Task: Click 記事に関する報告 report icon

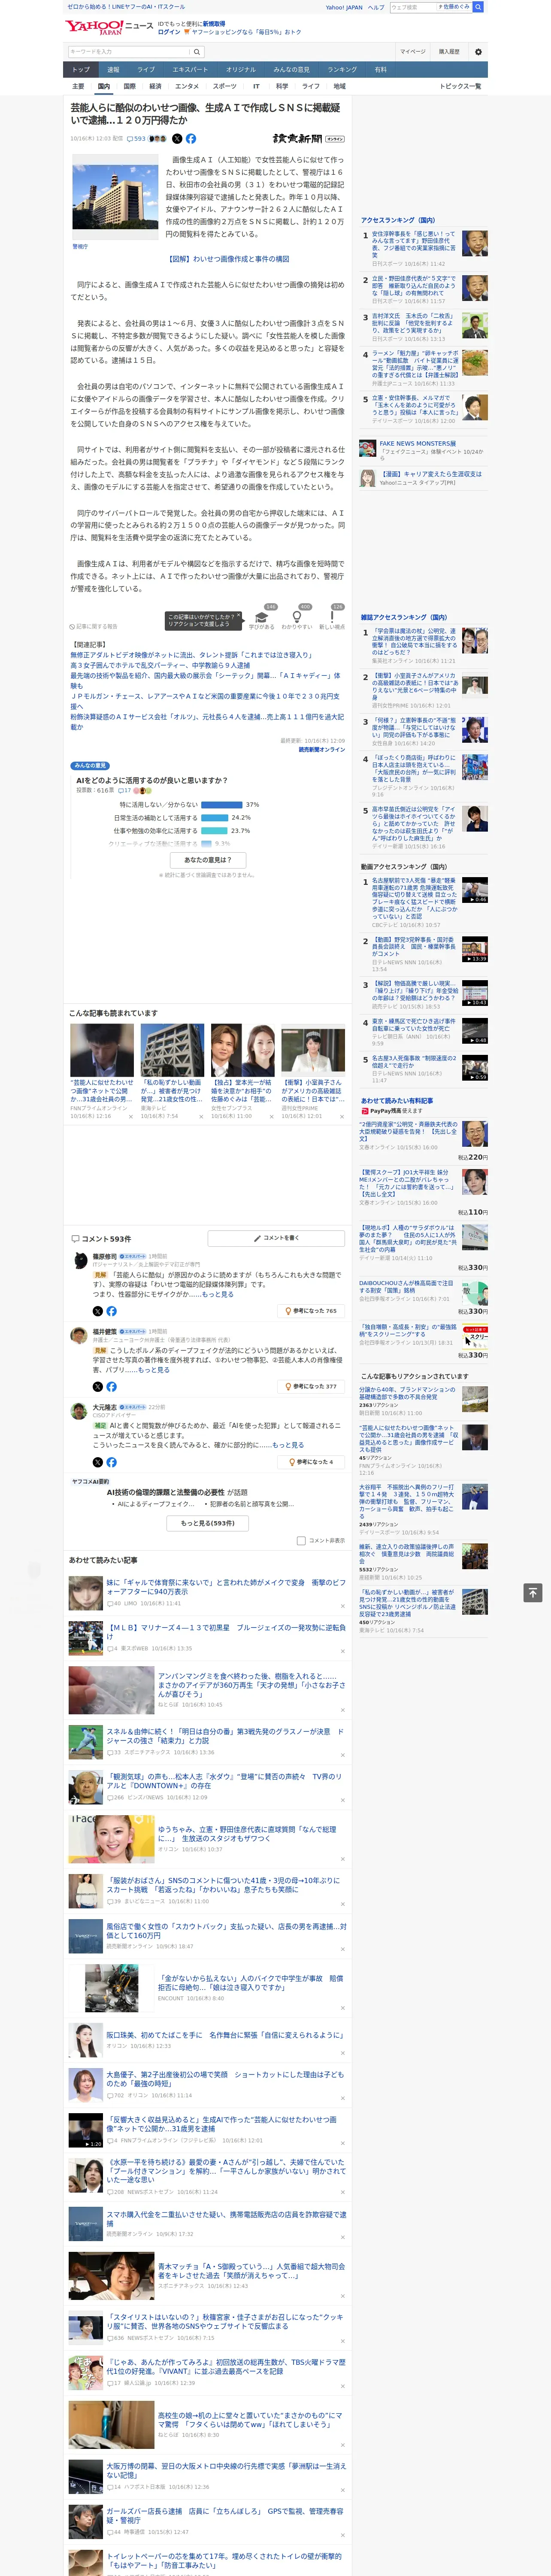Action: (x=94, y=627)
